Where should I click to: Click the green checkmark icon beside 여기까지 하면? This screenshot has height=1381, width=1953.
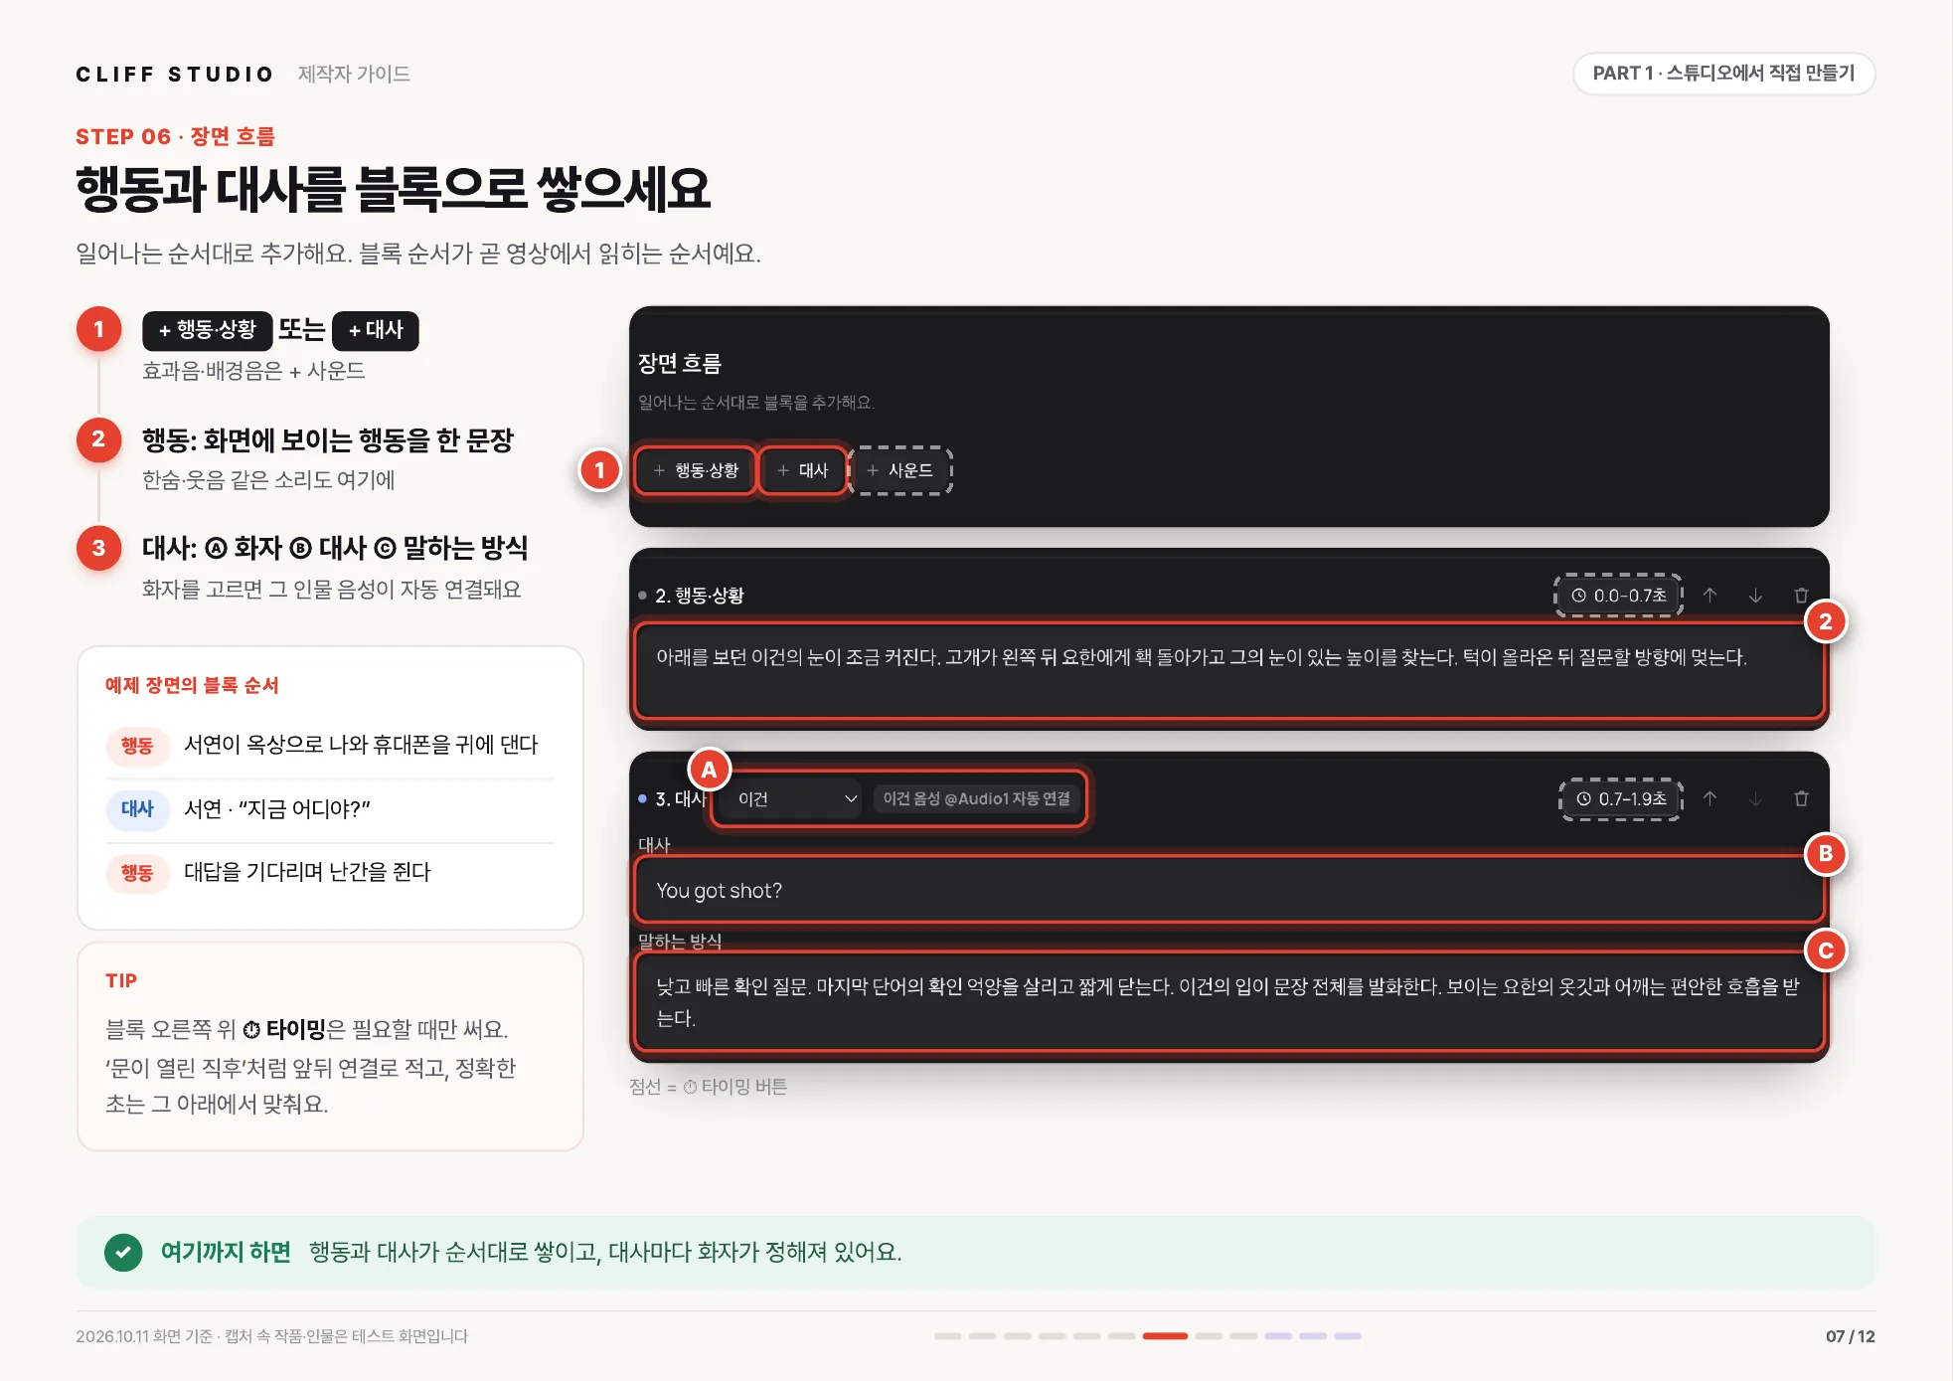tap(123, 1252)
